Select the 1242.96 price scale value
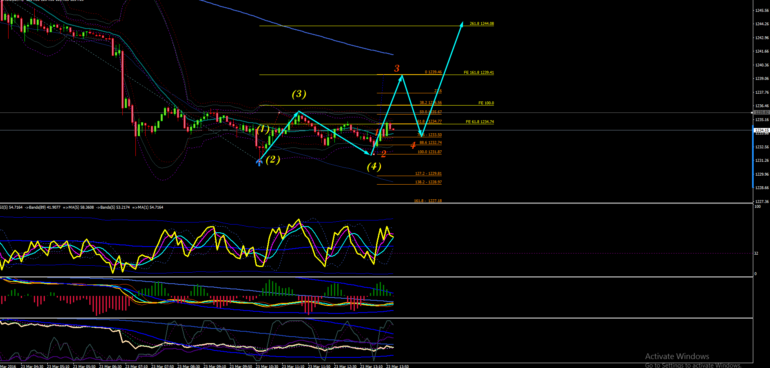The height and width of the screenshot is (368, 770). point(762,38)
